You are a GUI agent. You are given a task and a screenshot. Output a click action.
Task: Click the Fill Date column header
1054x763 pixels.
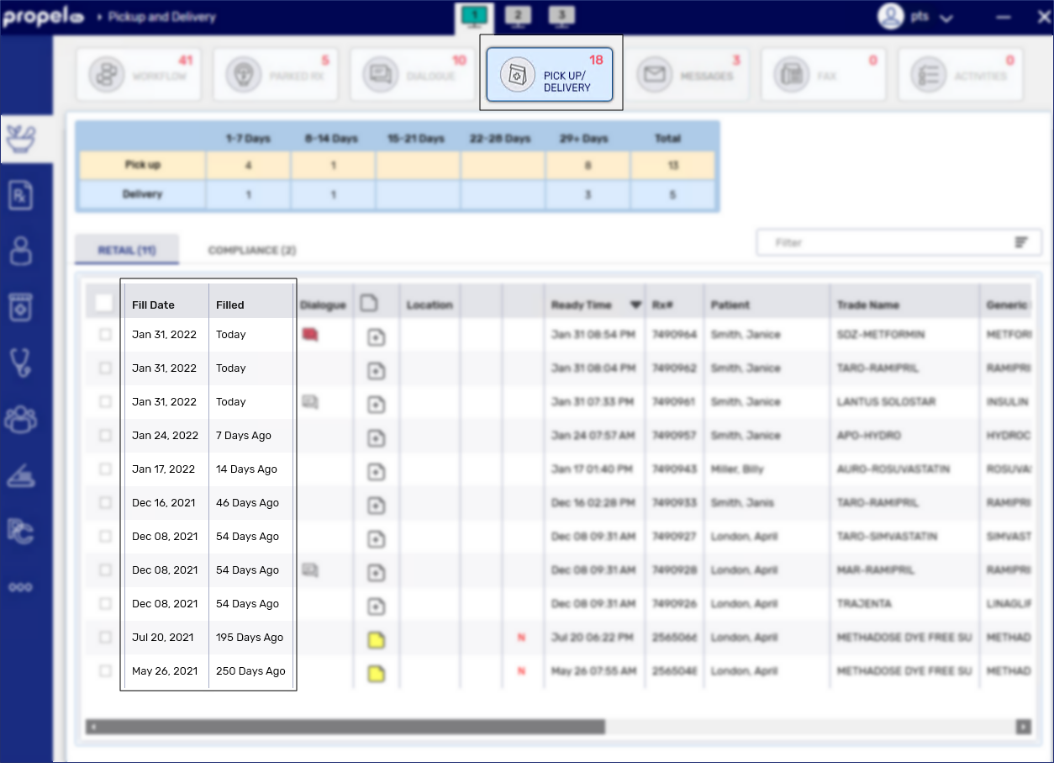(153, 305)
